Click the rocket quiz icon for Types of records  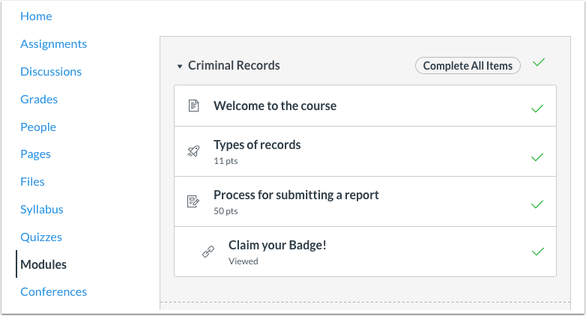[193, 151]
